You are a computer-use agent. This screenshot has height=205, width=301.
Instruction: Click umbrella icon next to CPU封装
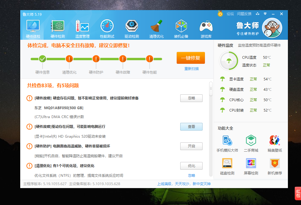pos(222,110)
